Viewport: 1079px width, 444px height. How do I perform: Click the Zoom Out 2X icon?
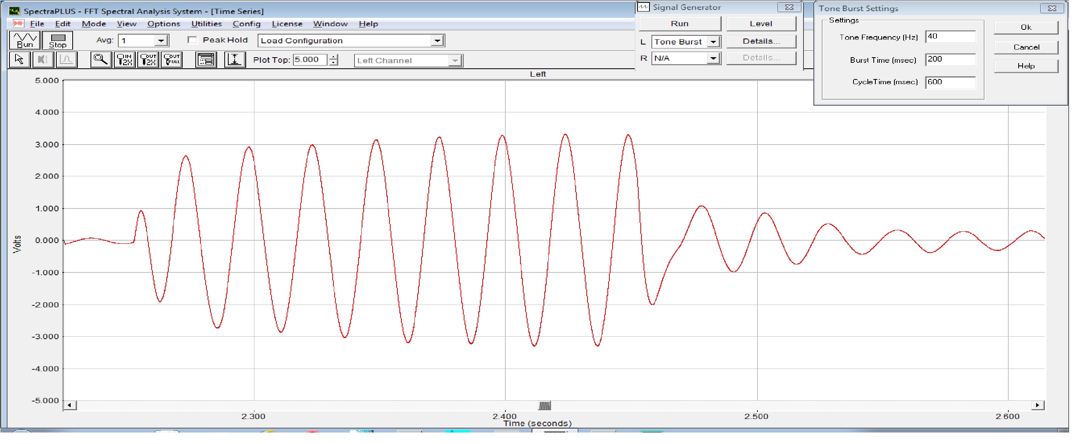(x=148, y=60)
